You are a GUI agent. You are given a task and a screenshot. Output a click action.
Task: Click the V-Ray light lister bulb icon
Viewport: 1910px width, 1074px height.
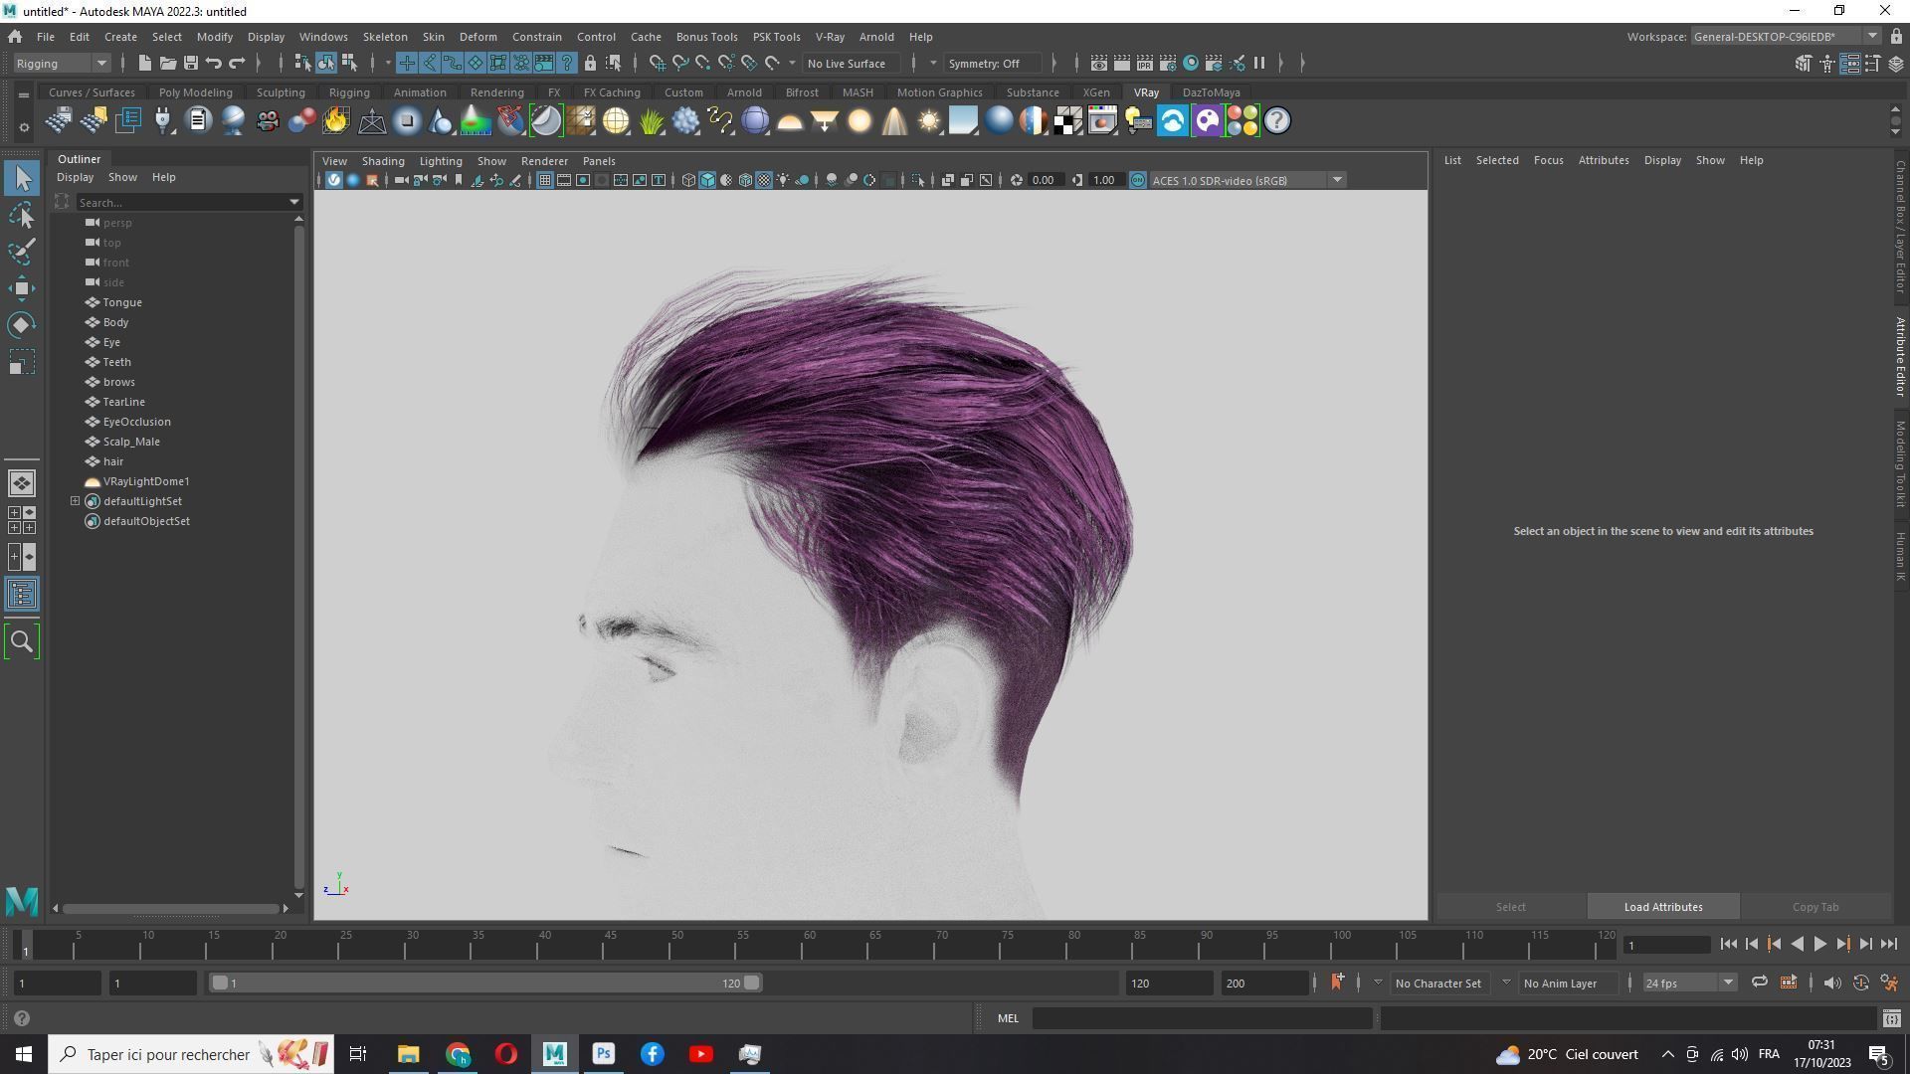pyautogui.click(x=1138, y=121)
